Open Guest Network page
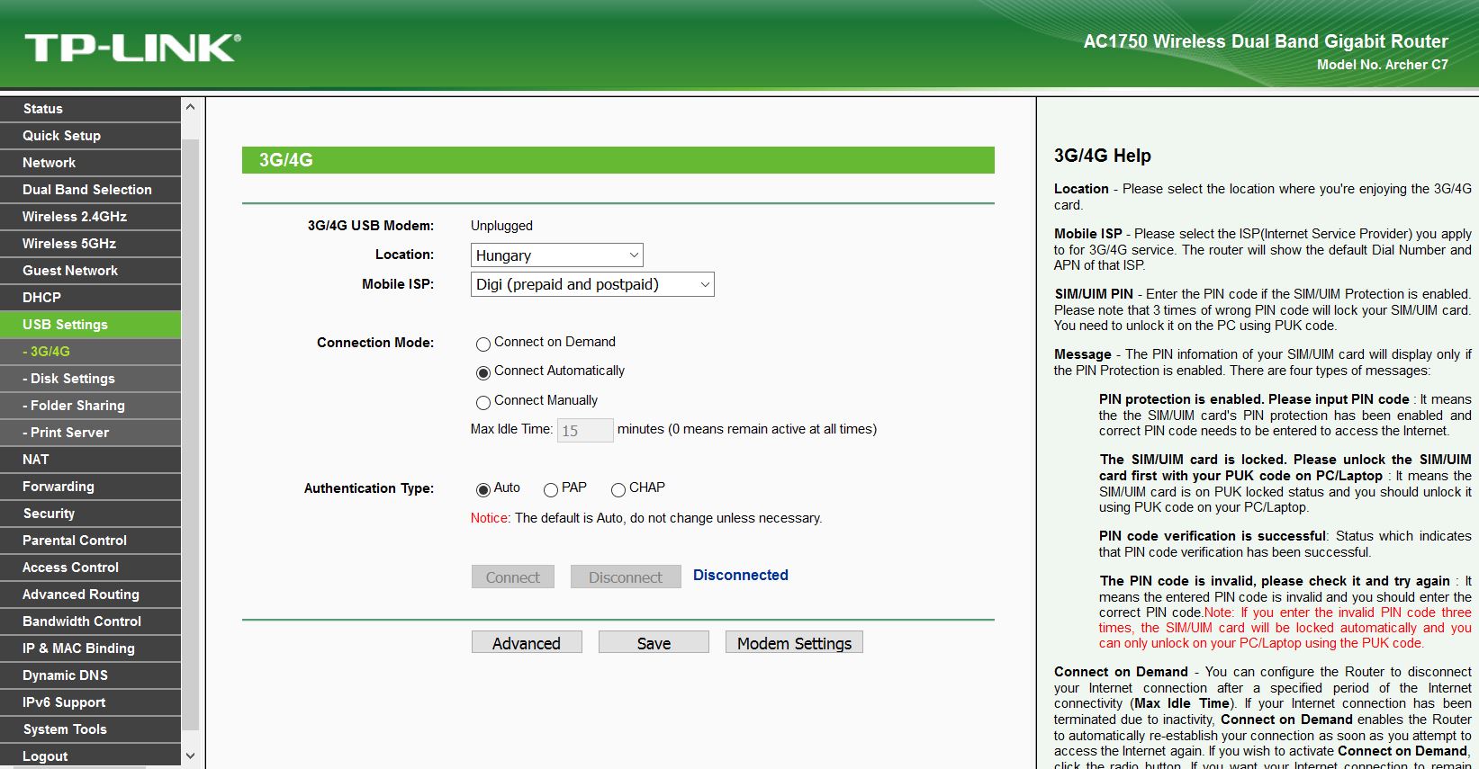 pos(90,271)
